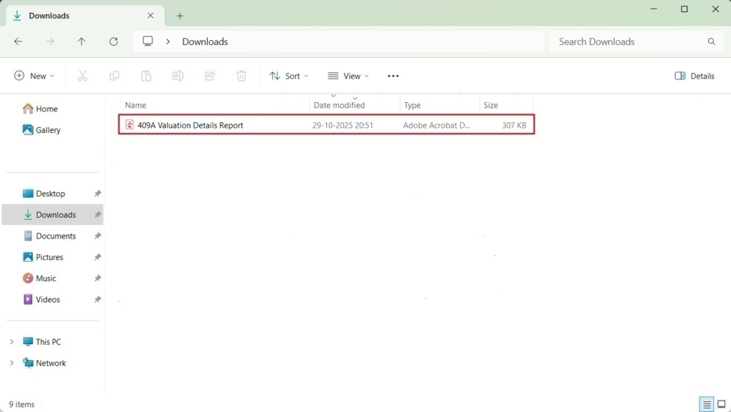Viewport: 731px width, 412px height.
Task: Switch to large icons view in status bar
Action: click(x=721, y=404)
